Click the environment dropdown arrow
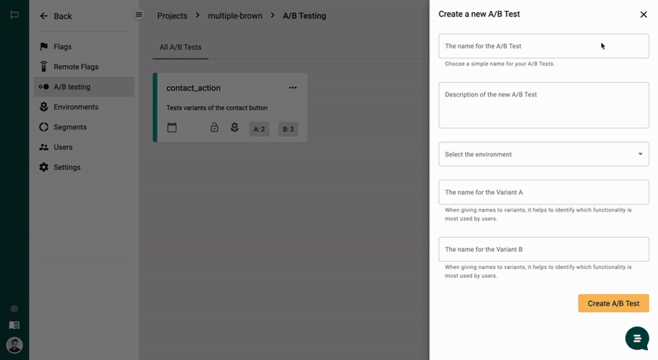The width and height of the screenshot is (658, 360). (640, 154)
